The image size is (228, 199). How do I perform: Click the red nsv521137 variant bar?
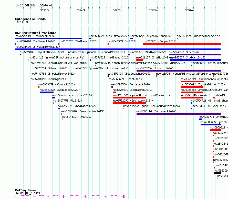coord(140,60)
